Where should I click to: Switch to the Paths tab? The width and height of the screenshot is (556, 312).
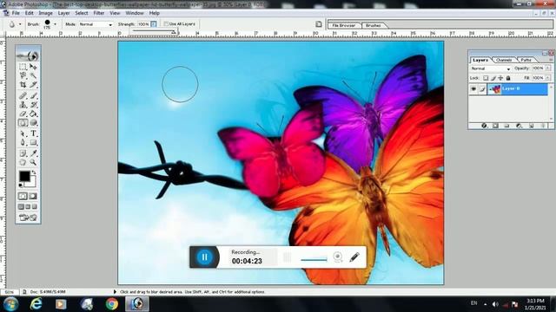526,60
